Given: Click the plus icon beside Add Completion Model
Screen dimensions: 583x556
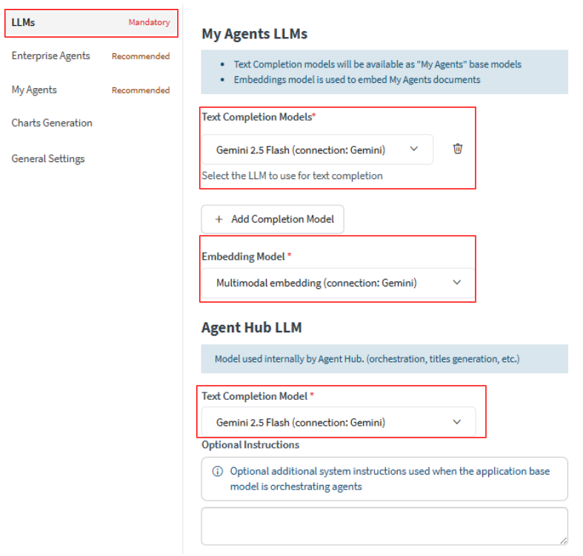Looking at the screenshot, I should click(219, 219).
